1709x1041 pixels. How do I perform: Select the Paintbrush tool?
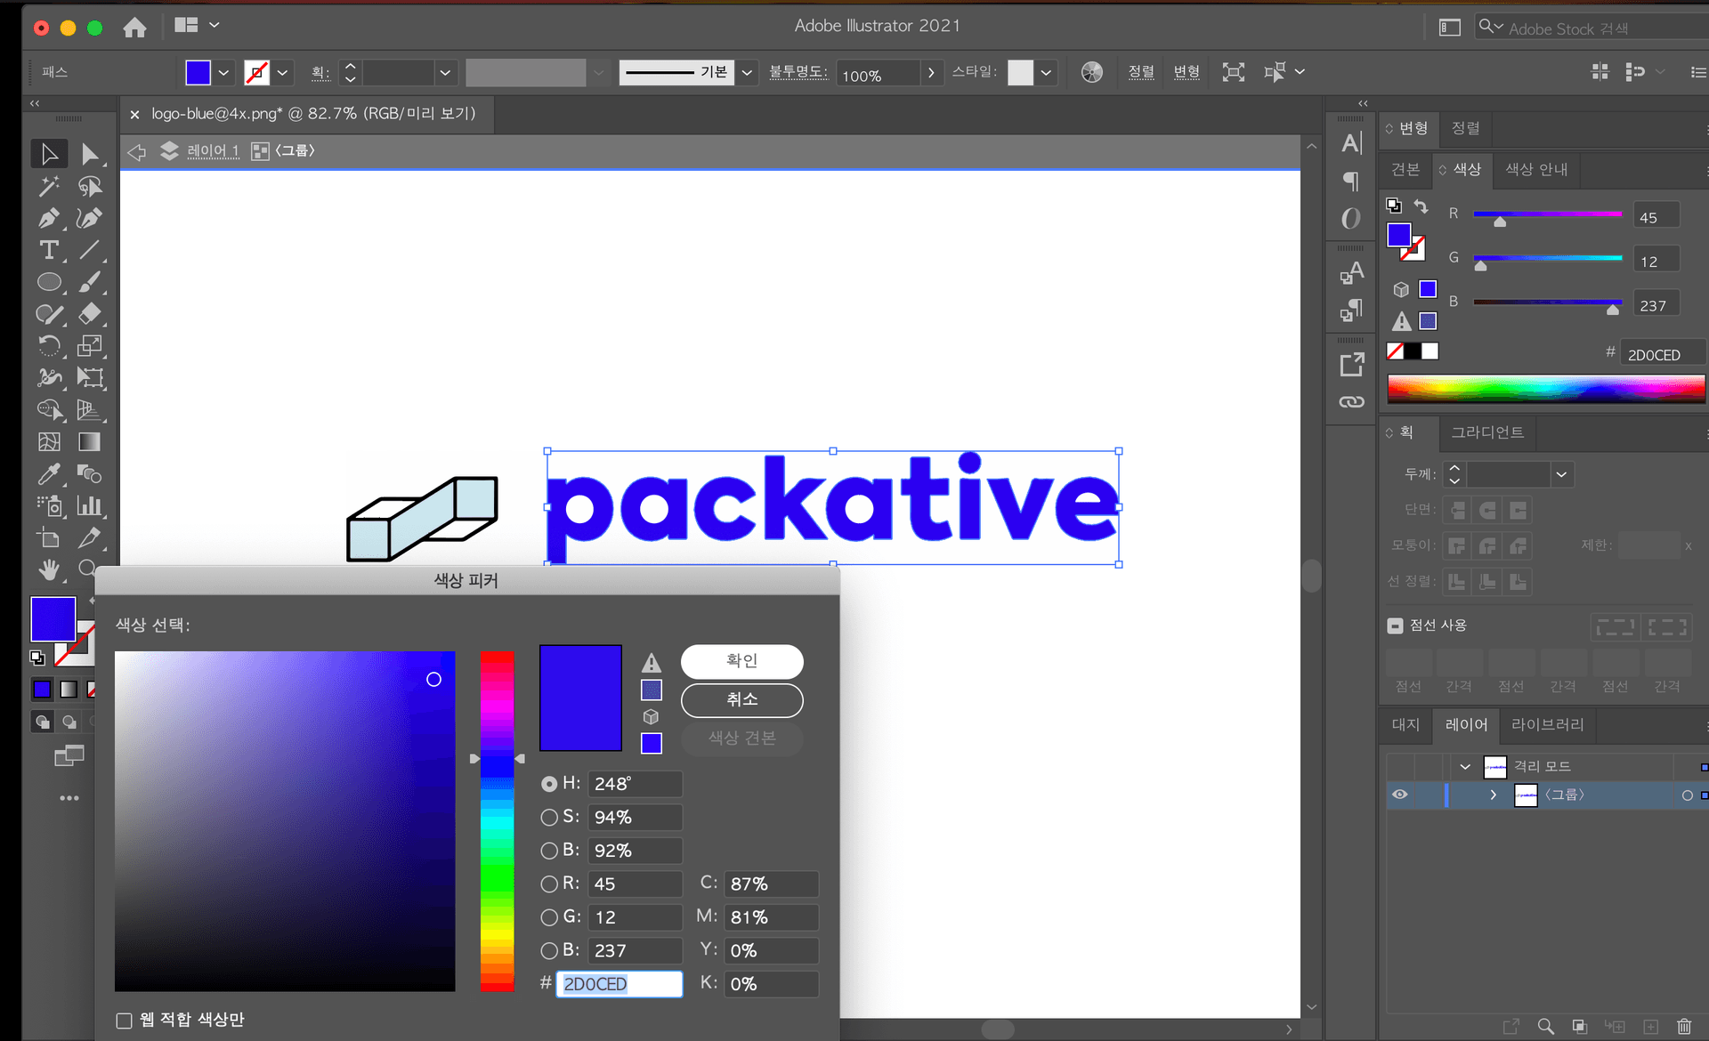[x=89, y=282]
